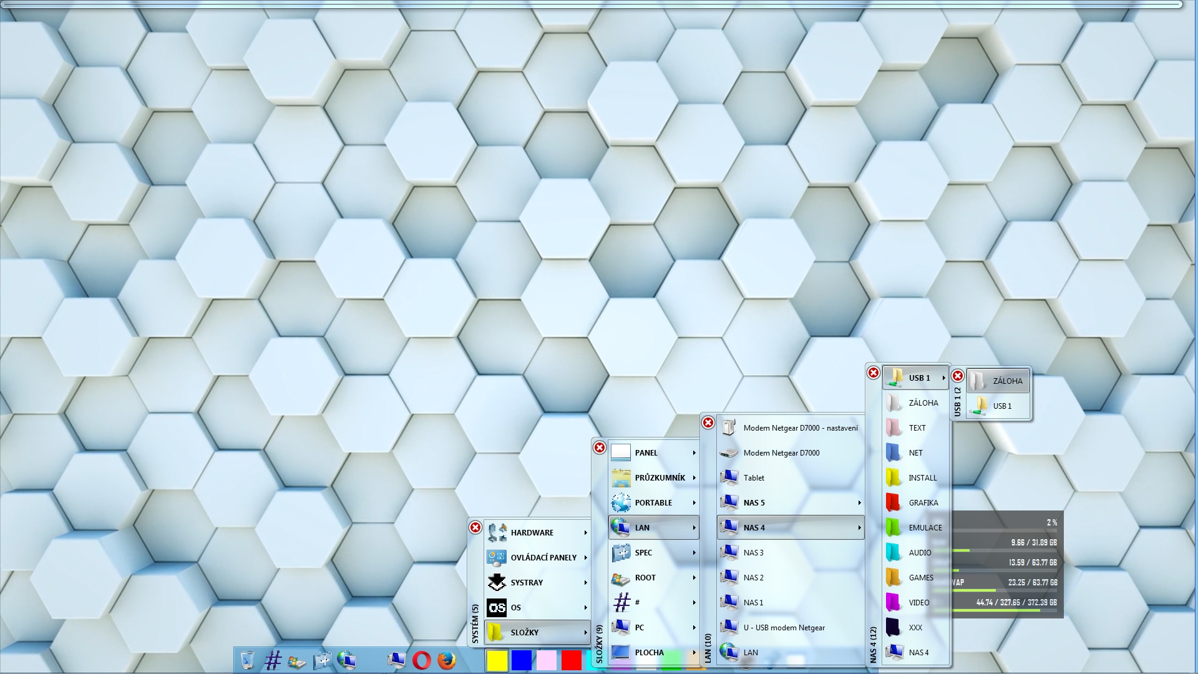Screen dimensions: 1198x674
Task: Select the SLOŽKY menu entry
Action: point(537,632)
